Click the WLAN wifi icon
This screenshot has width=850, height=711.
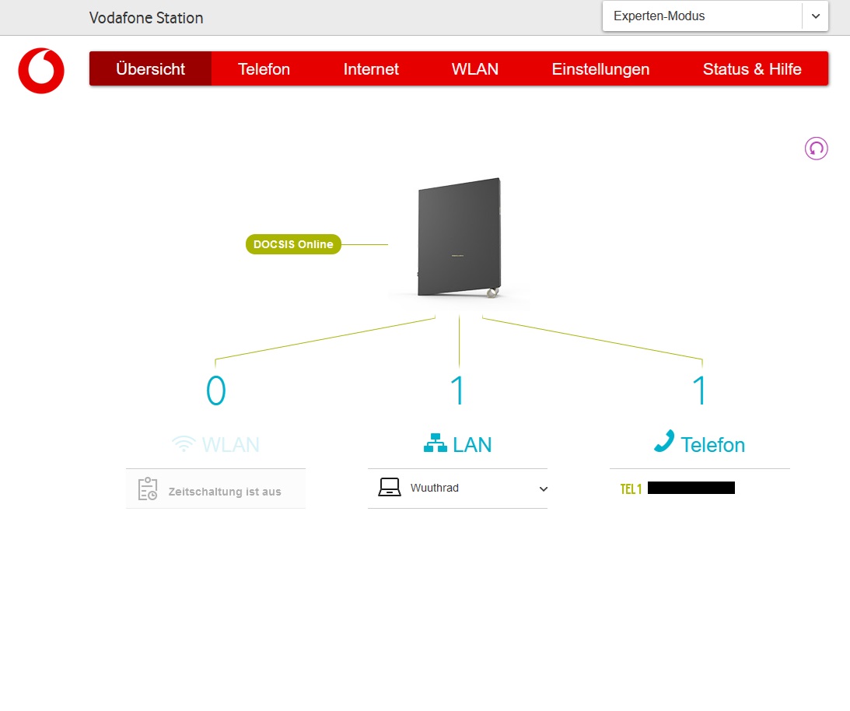(184, 443)
